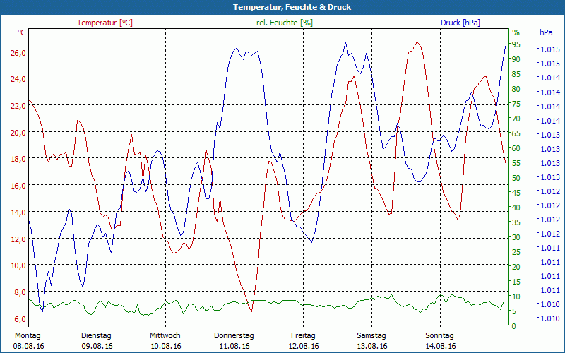Select the 'Mittwoch' day label
Image resolution: width=565 pixels, height=353 pixels.
pos(165,335)
